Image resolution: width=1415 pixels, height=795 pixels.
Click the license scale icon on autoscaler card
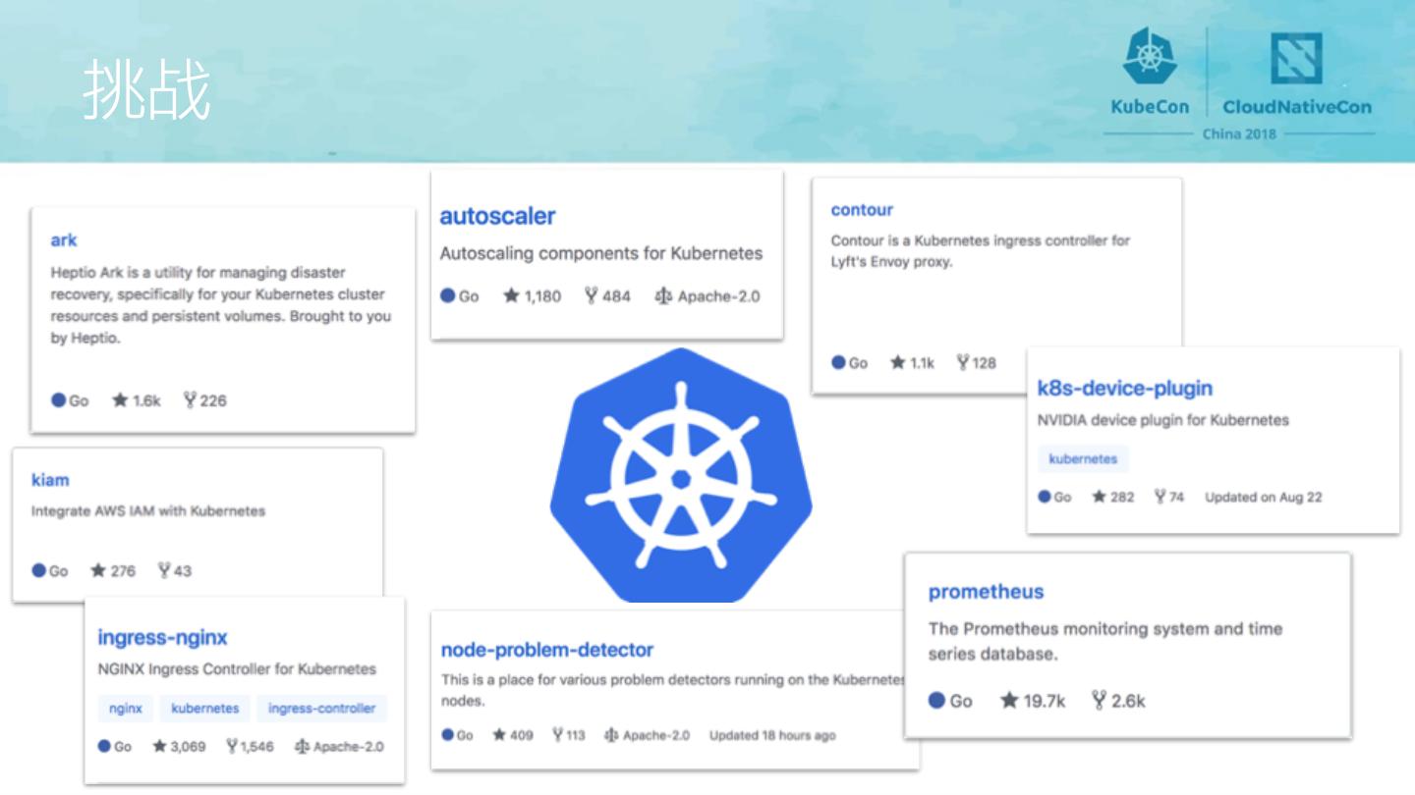(x=663, y=296)
